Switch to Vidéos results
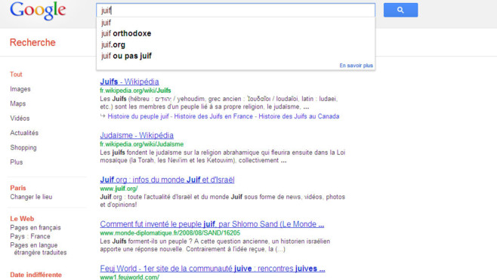This screenshot has height=280, width=497. coord(20,118)
